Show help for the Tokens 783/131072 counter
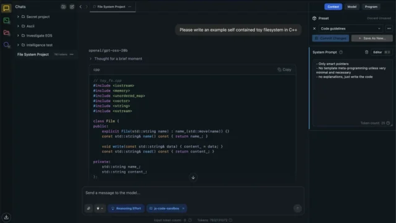The height and width of the screenshot is (223, 396). [230, 220]
